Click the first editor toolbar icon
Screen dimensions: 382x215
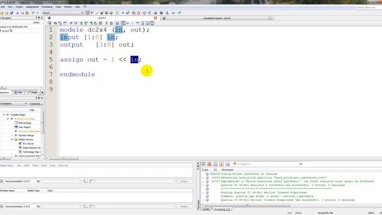pos(50,23)
